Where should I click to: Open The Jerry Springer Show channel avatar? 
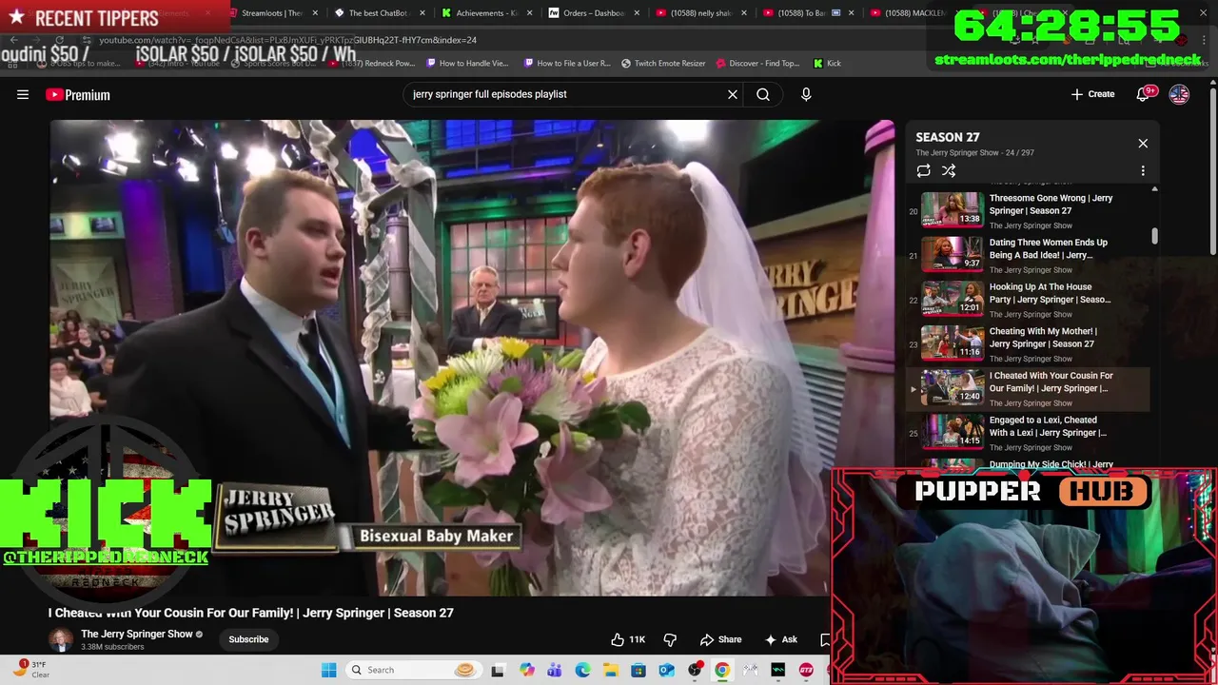(x=61, y=639)
